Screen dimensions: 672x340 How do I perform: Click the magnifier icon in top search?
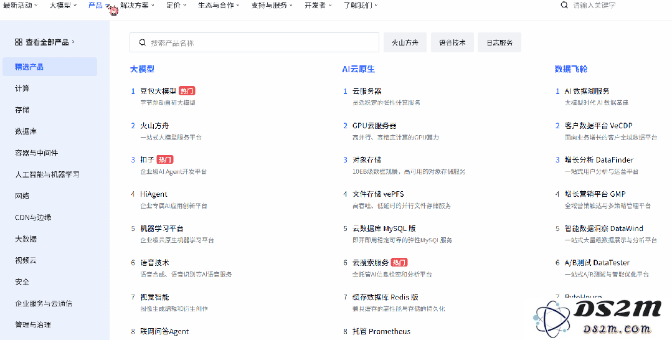(x=565, y=6)
